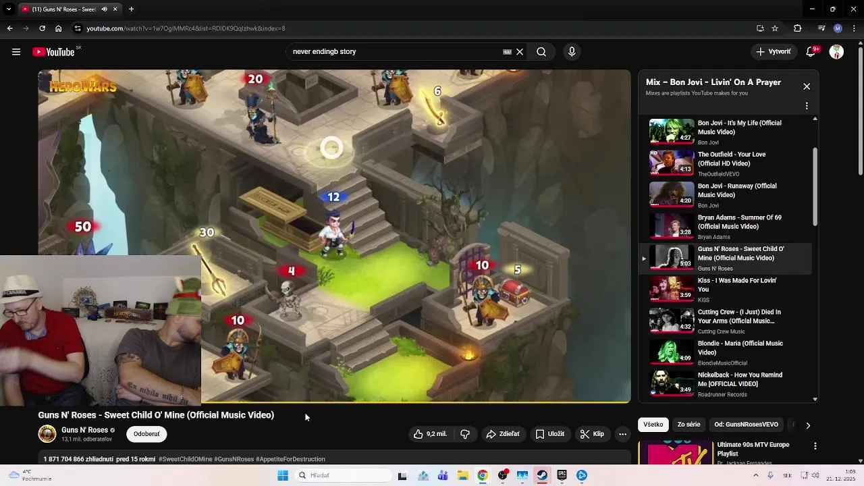Open hashtag #SweetChildOMine link
864x486 pixels.
(185, 459)
